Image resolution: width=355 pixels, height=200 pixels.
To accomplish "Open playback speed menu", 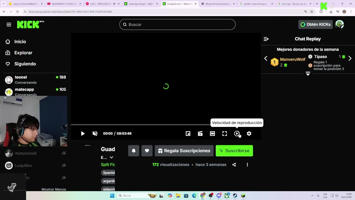I will [x=237, y=134].
